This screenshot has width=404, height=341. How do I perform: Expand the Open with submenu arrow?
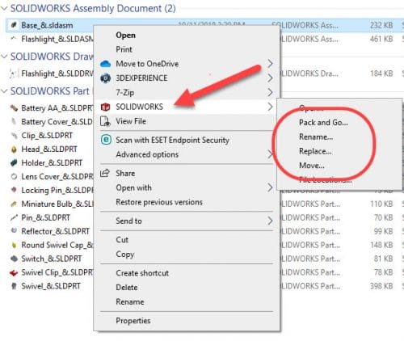pyautogui.click(x=270, y=187)
